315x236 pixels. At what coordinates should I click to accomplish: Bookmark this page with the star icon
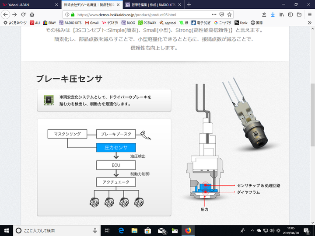(x=229, y=14)
